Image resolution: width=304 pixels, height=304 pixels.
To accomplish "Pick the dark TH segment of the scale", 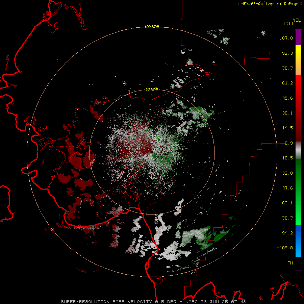I will pyautogui.click(x=298, y=263).
